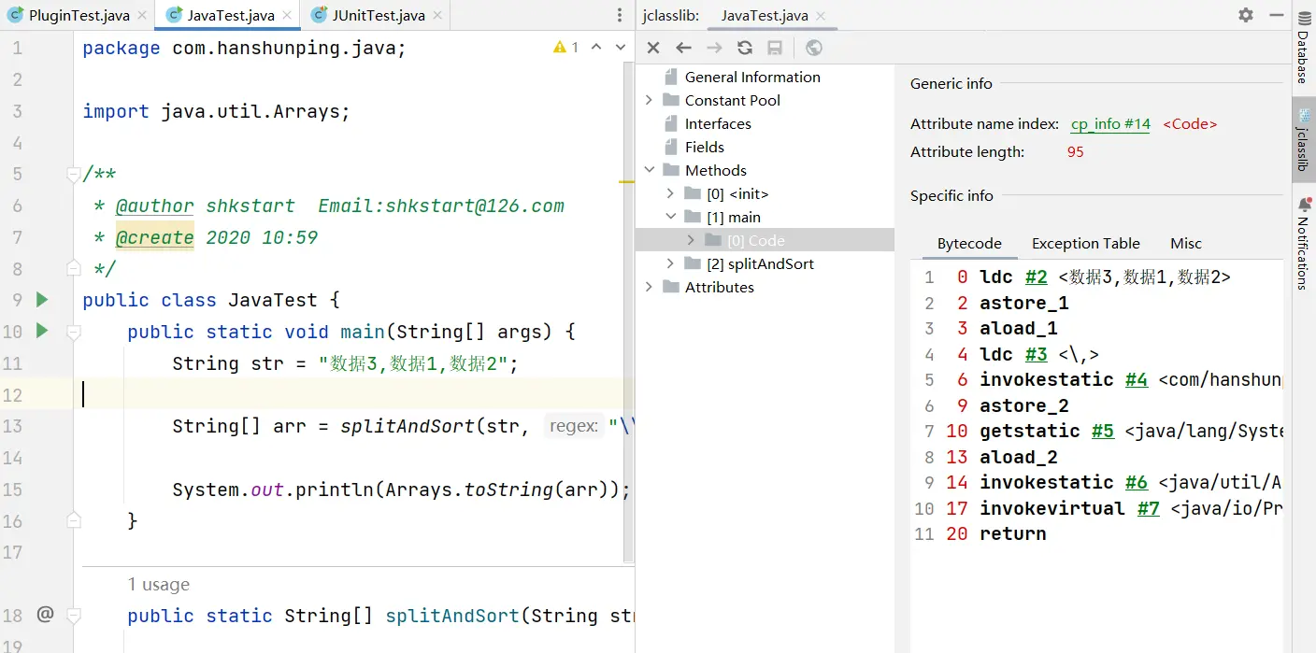Screen dimensions: 1316x653
Task: Open editor tabs more-options menu
Action: click(620, 16)
